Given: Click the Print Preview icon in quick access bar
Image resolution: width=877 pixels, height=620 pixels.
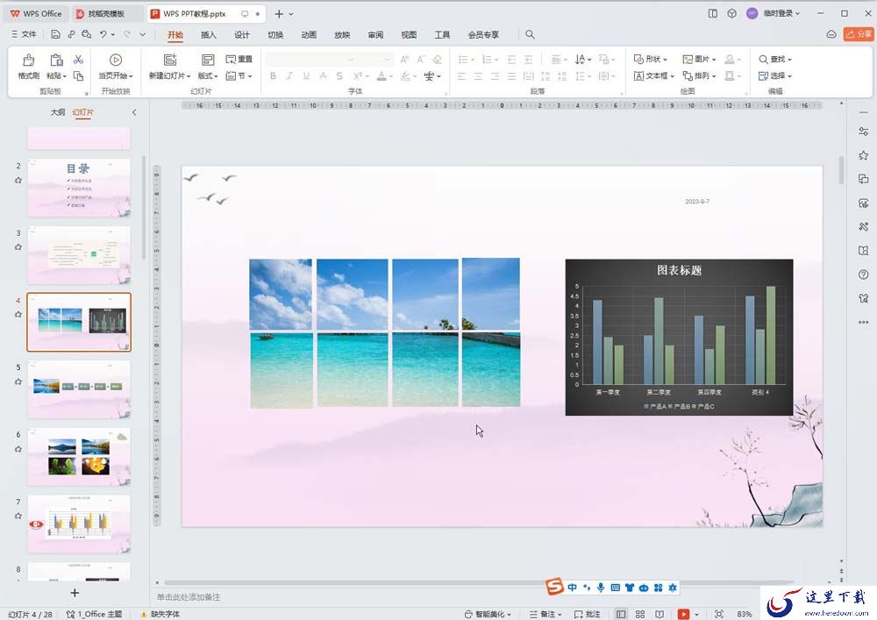Looking at the screenshot, I should coord(86,34).
